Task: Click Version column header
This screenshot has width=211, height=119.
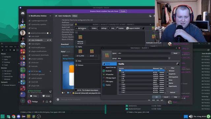Action: 121,68
